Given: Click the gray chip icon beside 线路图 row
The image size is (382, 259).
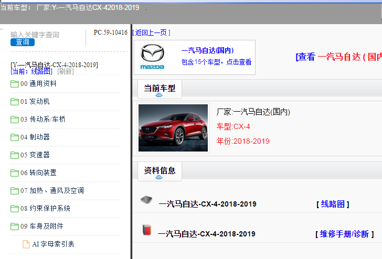Looking at the screenshot, I should (x=146, y=200).
